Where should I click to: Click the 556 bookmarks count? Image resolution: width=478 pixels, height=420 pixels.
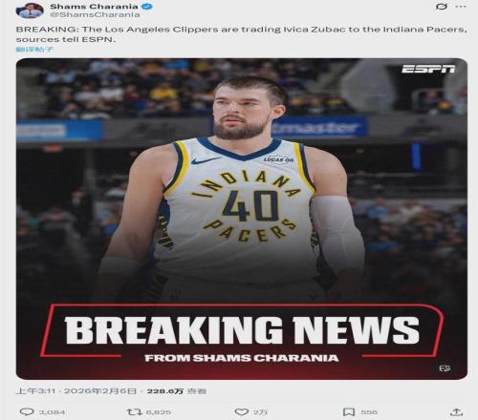click(369, 412)
